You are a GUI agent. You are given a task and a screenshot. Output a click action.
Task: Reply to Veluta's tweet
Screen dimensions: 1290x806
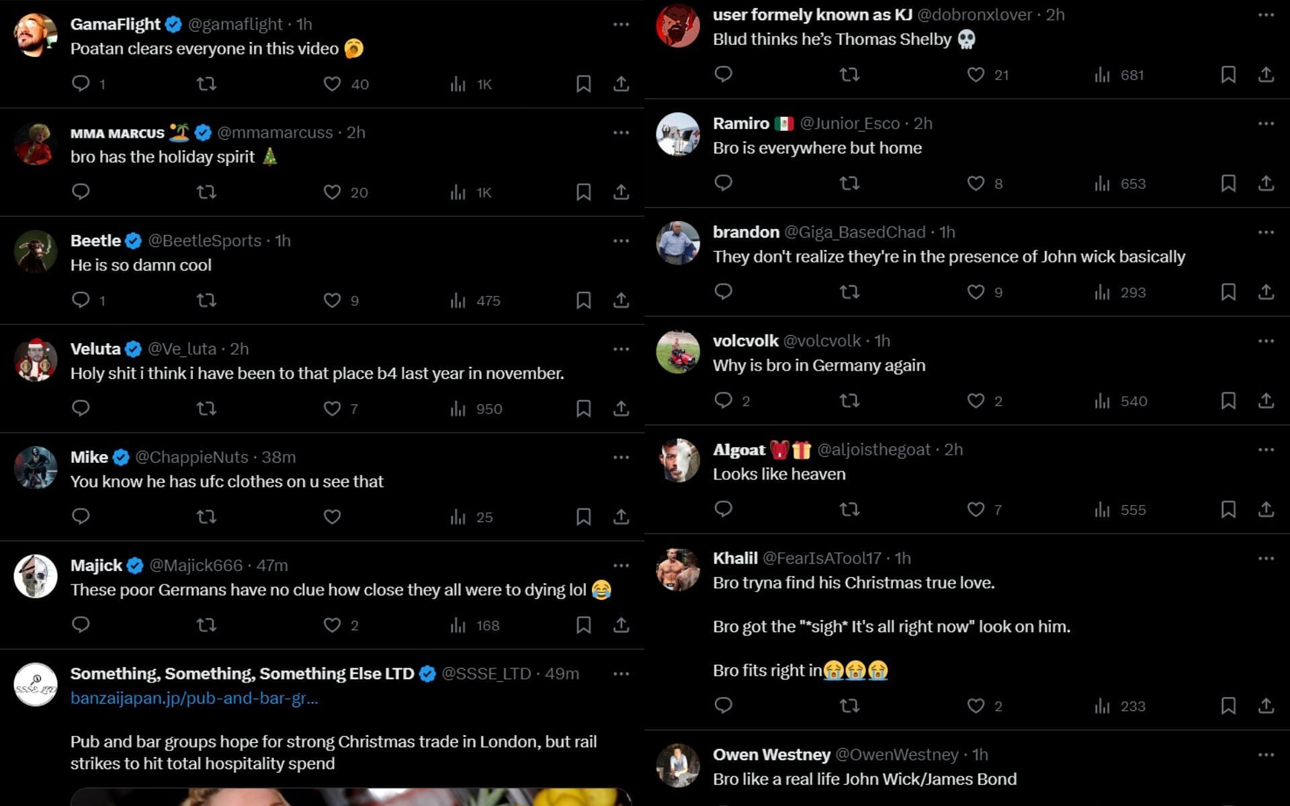point(81,408)
